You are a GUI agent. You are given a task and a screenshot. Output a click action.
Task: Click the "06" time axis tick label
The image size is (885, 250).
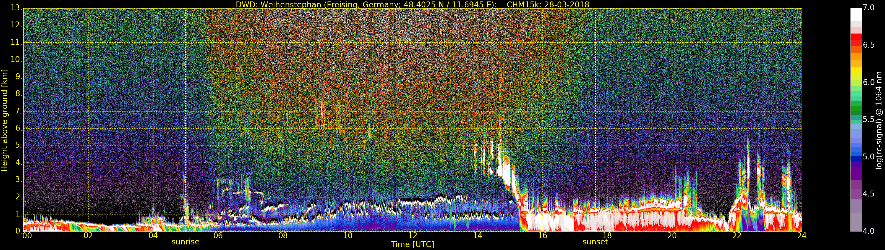pyautogui.click(x=218, y=236)
